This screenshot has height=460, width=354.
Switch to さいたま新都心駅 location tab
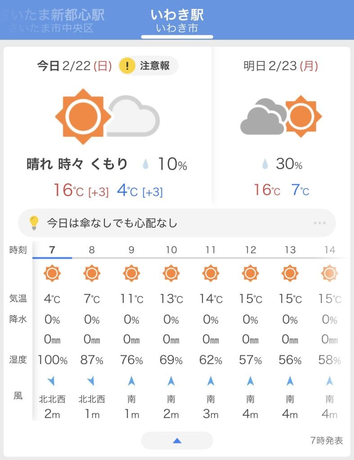[x=53, y=20]
